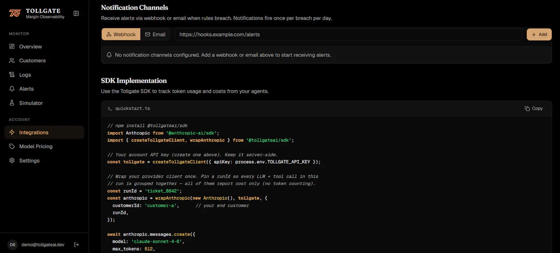Image resolution: width=560 pixels, height=253 pixels.
Task: Open the Simulator page
Action: tap(44, 103)
